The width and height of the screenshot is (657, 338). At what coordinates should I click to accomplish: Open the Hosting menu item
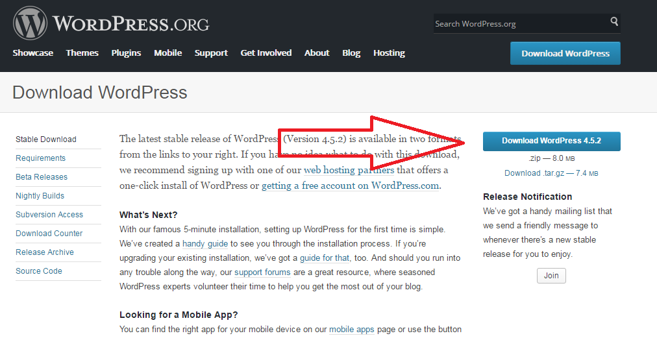click(389, 53)
